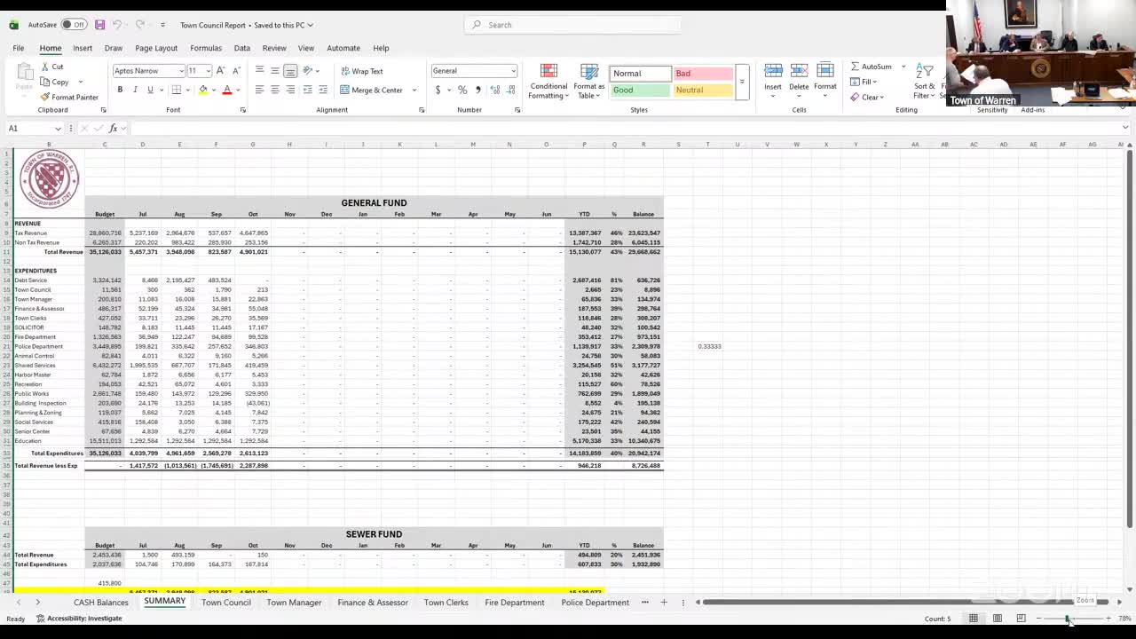Open Conditional Formatting menu
This screenshot has width=1136, height=639.
548,82
